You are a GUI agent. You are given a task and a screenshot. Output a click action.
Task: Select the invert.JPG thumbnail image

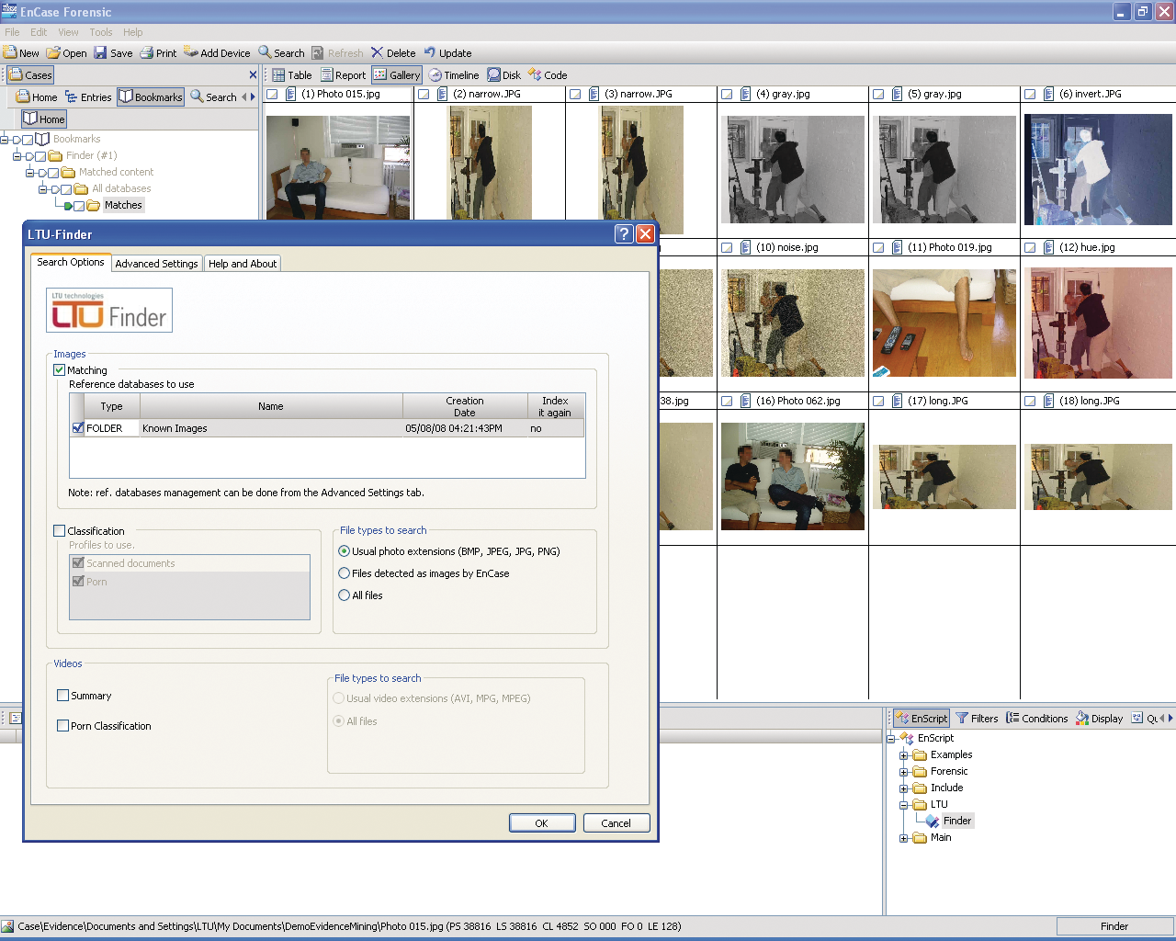1098,170
